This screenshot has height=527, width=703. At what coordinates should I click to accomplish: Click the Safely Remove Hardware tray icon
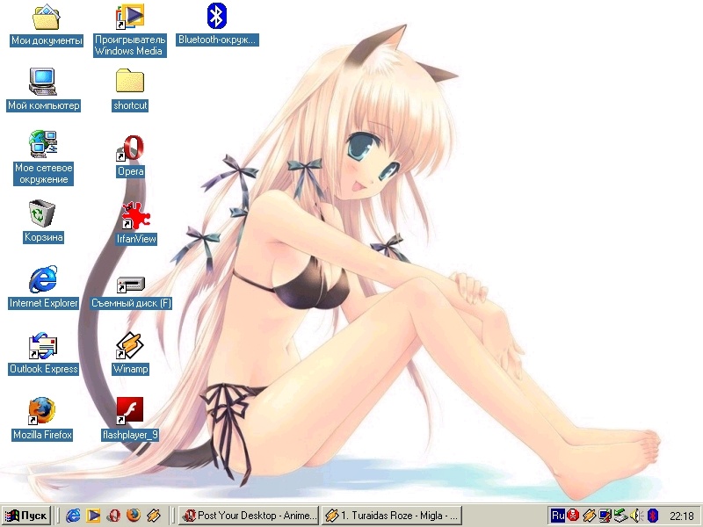point(621,516)
